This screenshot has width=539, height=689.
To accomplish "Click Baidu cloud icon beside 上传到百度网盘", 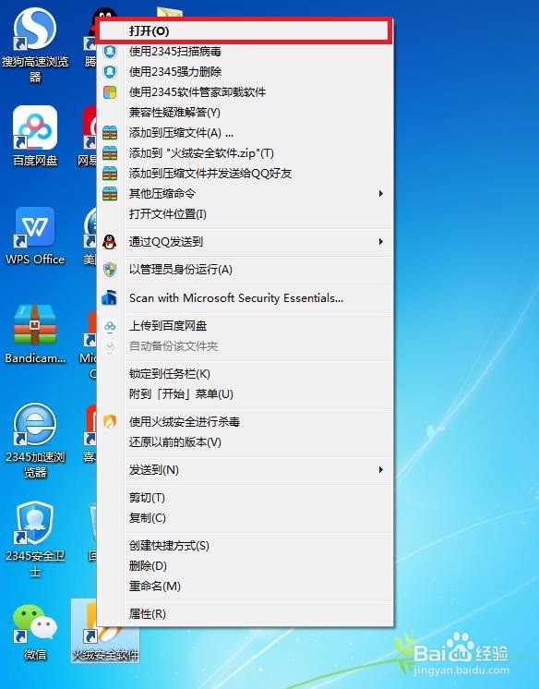I will click(x=110, y=326).
